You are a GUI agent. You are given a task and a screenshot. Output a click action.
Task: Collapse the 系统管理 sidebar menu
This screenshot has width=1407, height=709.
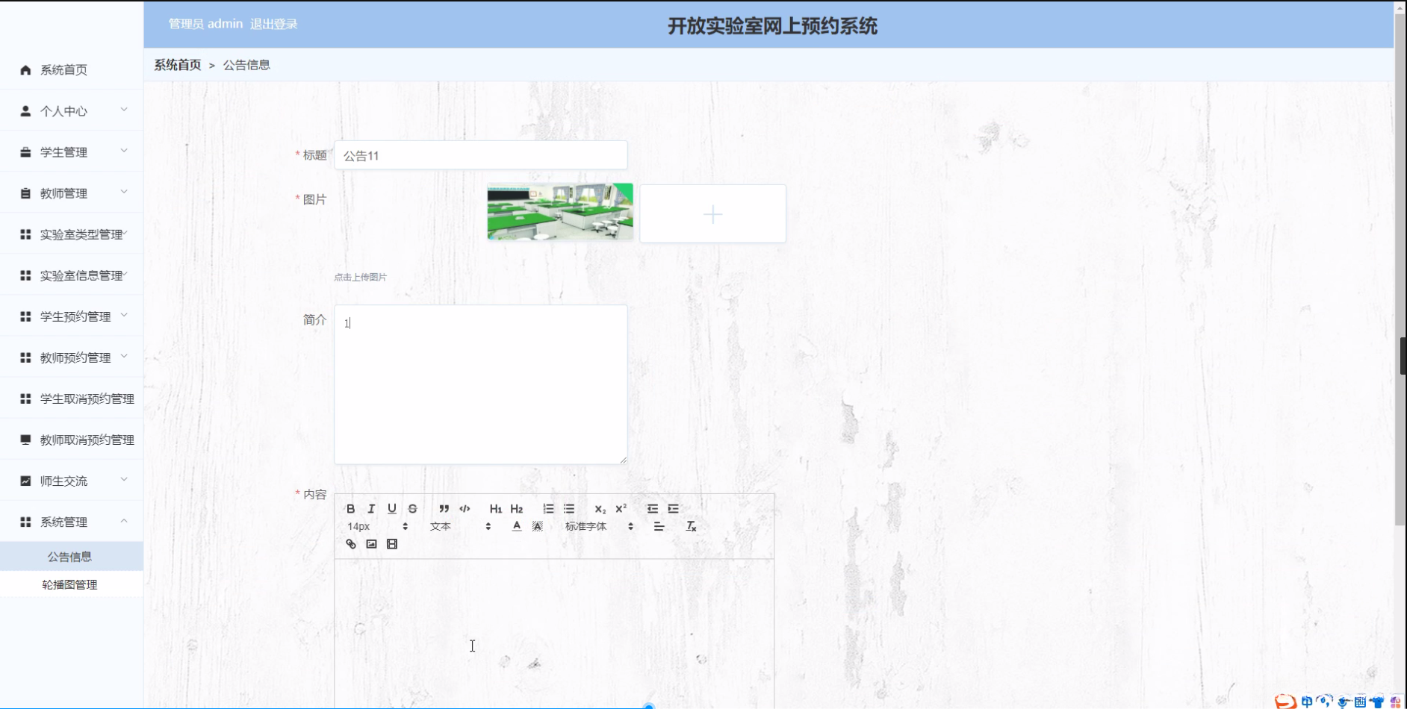pos(72,522)
